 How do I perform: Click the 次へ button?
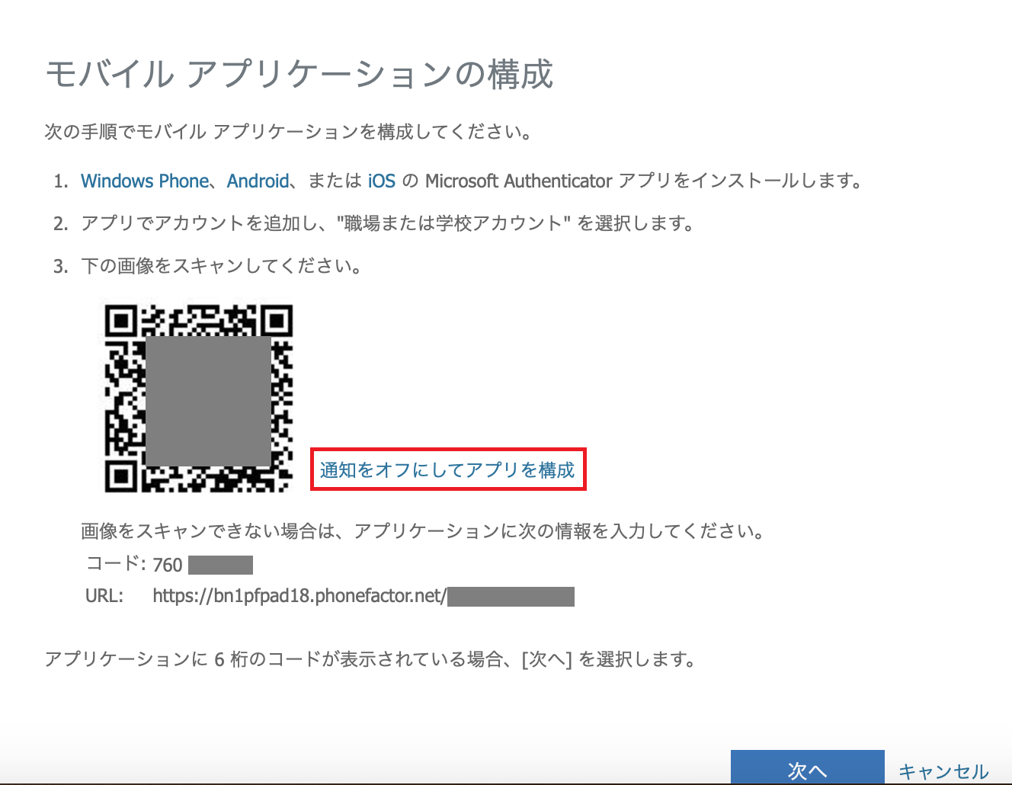808,767
